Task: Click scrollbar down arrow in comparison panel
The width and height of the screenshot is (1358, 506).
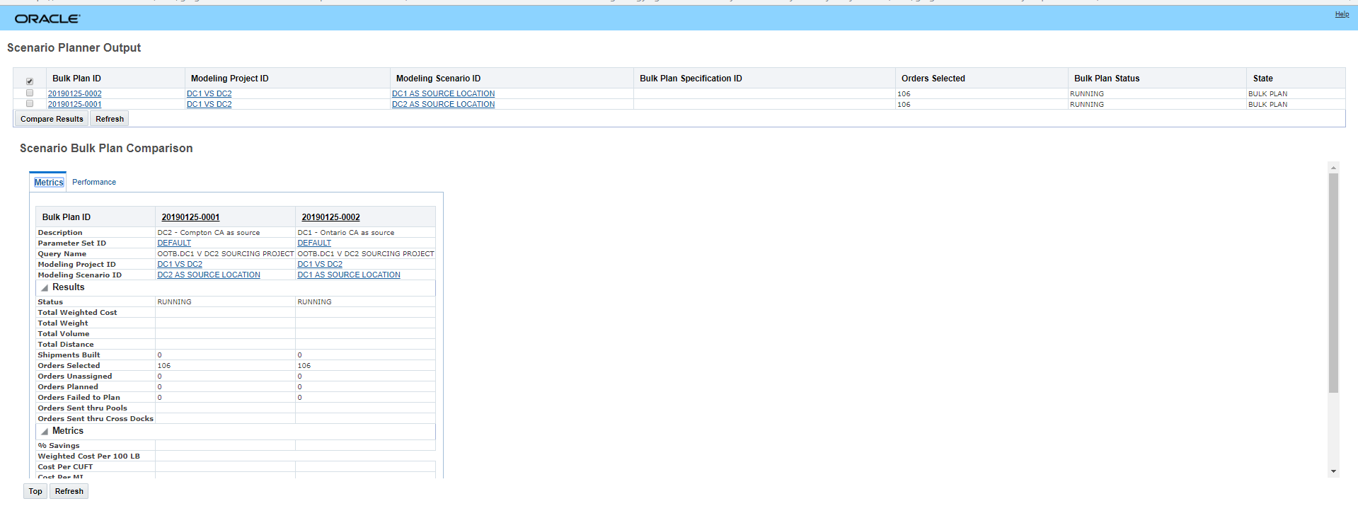Action: click(x=1333, y=471)
